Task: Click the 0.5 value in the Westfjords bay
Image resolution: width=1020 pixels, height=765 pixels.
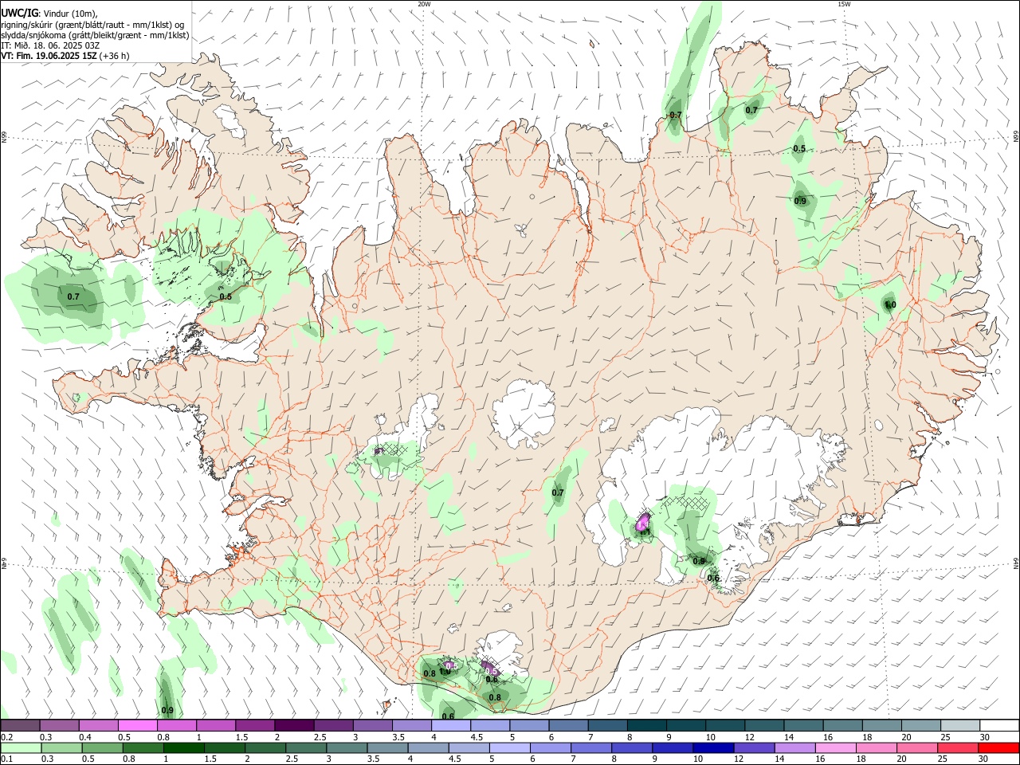Action: (x=226, y=296)
